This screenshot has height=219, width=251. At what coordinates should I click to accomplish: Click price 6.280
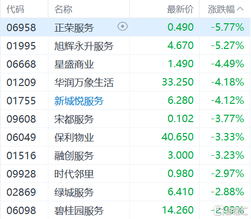180,100
